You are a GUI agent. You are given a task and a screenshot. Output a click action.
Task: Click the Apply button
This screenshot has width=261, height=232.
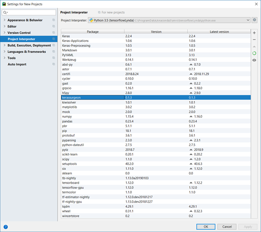(248, 227)
